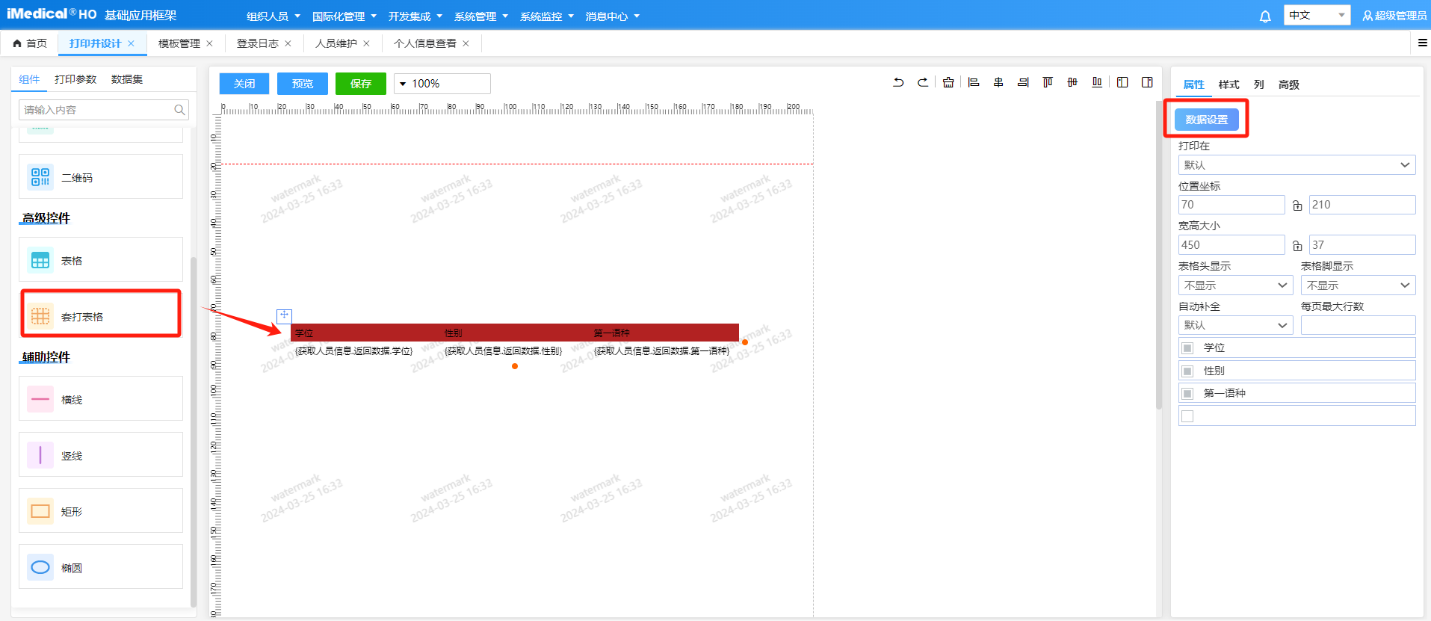Expand the 表格头显示 dropdown
Screen dimensions: 1431x621
[x=1235, y=285]
